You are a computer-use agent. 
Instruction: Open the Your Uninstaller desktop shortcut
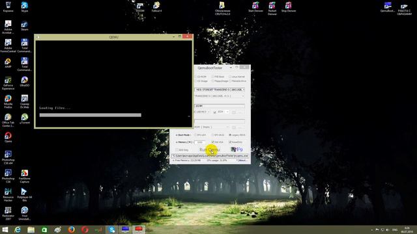pyautogui.click(x=25, y=214)
